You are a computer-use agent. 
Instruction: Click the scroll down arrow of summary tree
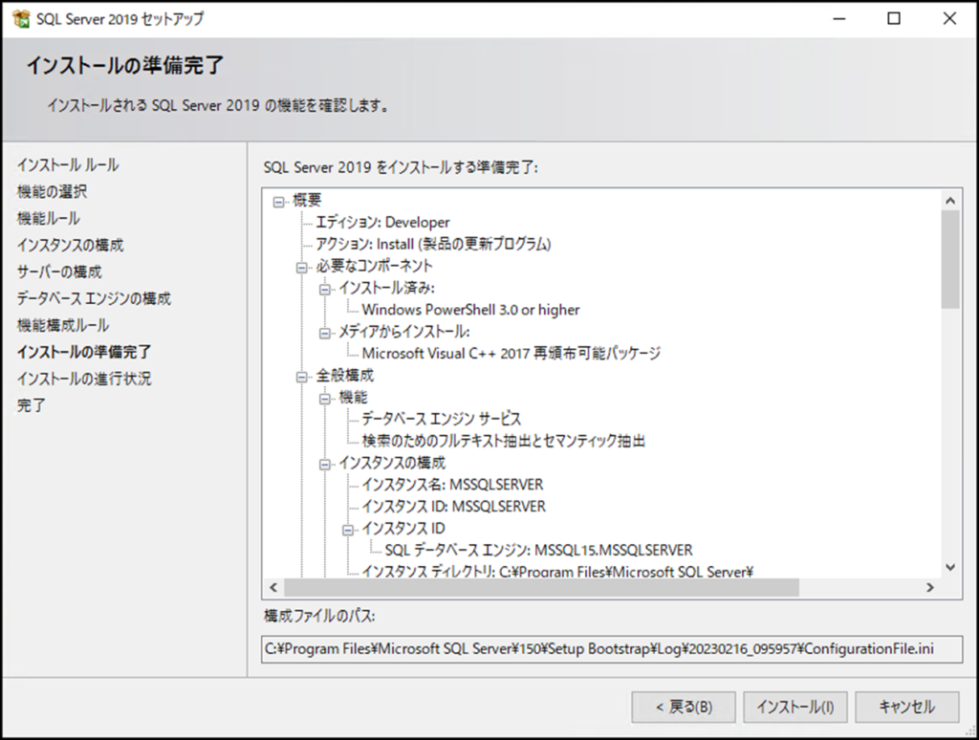(950, 568)
